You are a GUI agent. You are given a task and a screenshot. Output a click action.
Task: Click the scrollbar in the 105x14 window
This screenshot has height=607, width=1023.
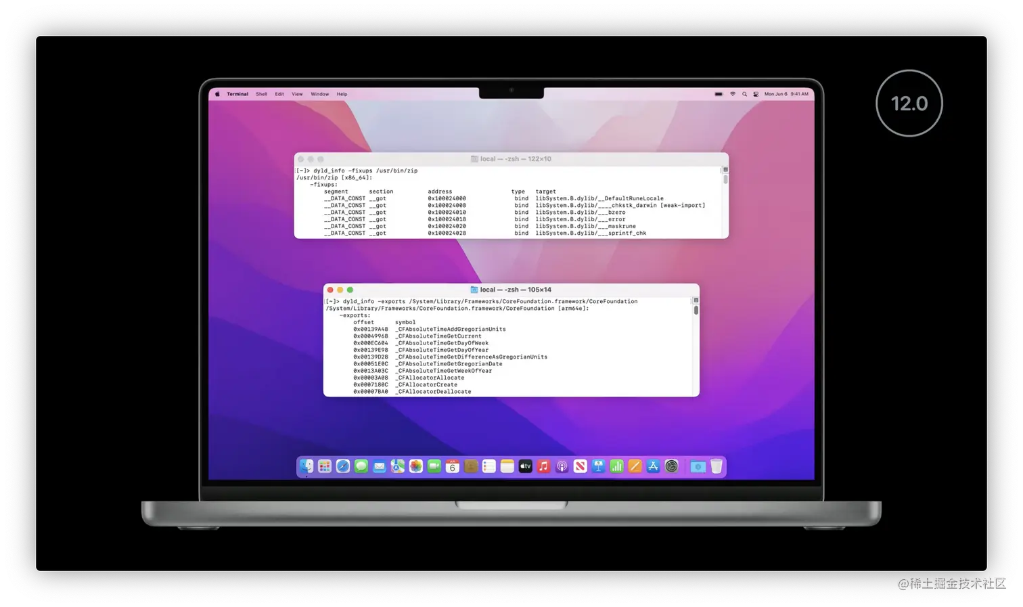pos(696,310)
